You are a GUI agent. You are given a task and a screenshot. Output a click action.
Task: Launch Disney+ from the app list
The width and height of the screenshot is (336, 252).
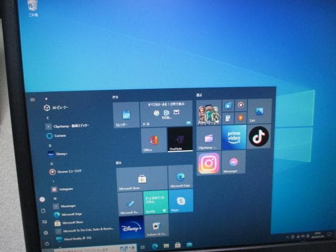pyautogui.click(x=57, y=154)
